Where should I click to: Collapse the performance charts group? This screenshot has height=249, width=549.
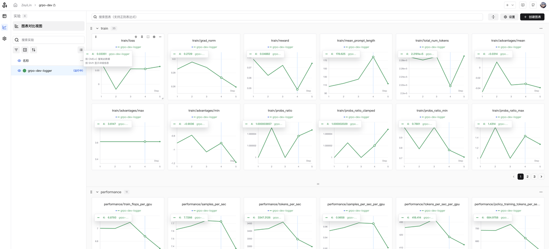click(97, 192)
